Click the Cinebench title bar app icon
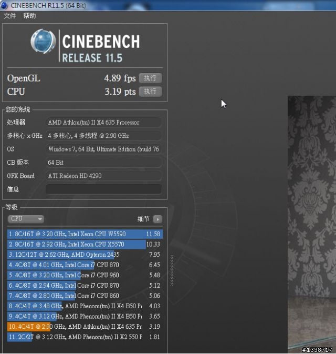This screenshot has width=336, height=354. 4,5
